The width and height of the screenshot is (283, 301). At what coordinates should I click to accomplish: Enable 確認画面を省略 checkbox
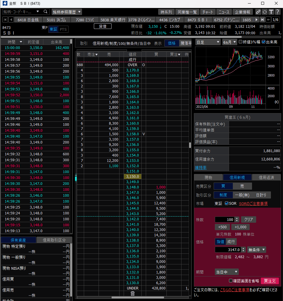231,281
